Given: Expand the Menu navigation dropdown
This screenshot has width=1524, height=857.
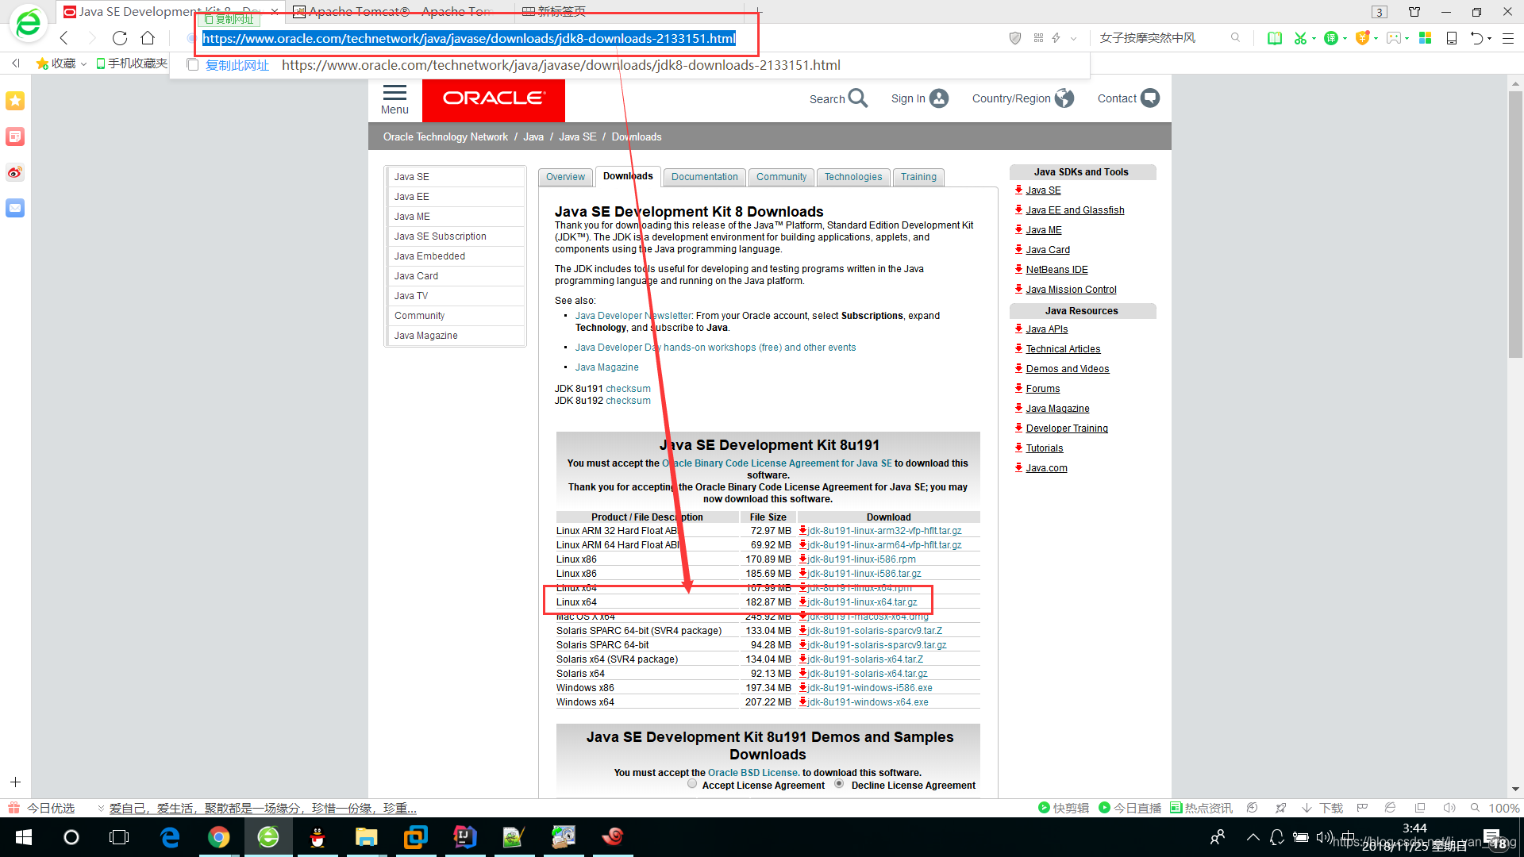Looking at the screenshot, I should [x=394, y=98].
